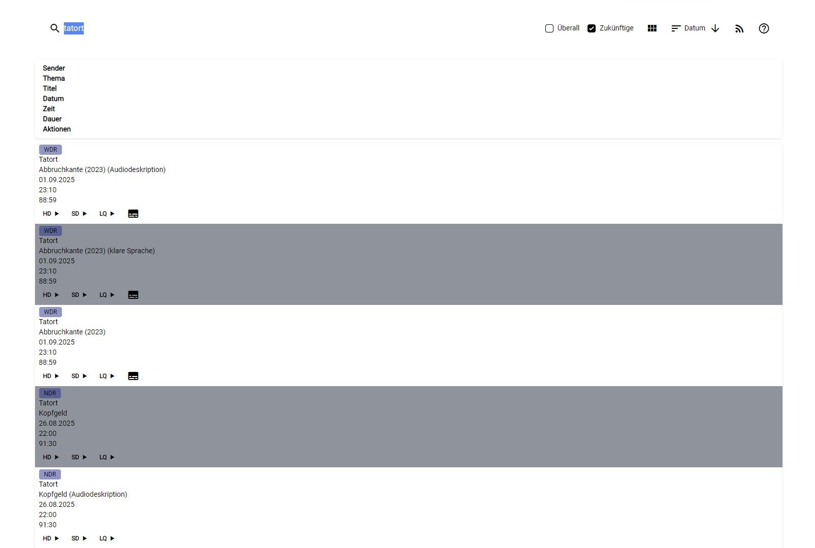
Task: Open the help question mark icon
Action: pos(764,28)
